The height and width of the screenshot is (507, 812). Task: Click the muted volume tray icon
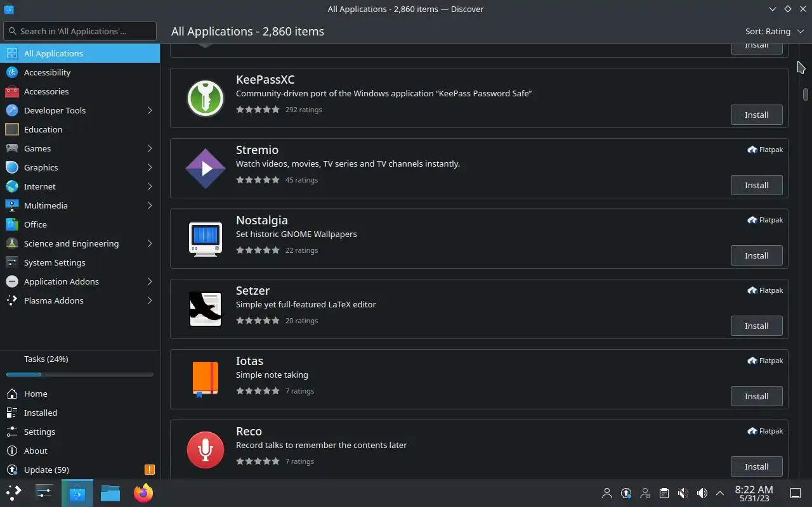(x=683, y=493)
